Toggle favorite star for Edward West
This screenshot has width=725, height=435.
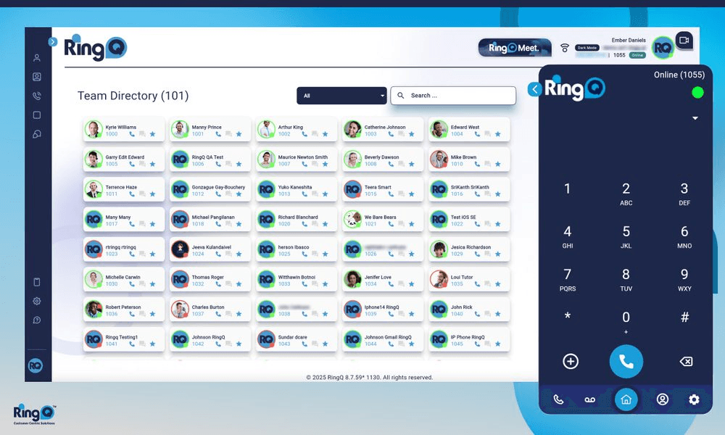(498, 134)
